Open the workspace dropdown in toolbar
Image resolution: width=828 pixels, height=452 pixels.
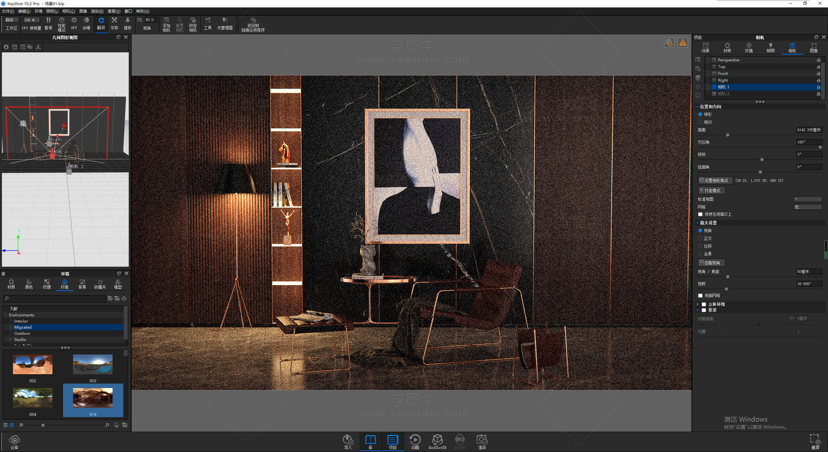pyautogui.click(x=11, y=20)
